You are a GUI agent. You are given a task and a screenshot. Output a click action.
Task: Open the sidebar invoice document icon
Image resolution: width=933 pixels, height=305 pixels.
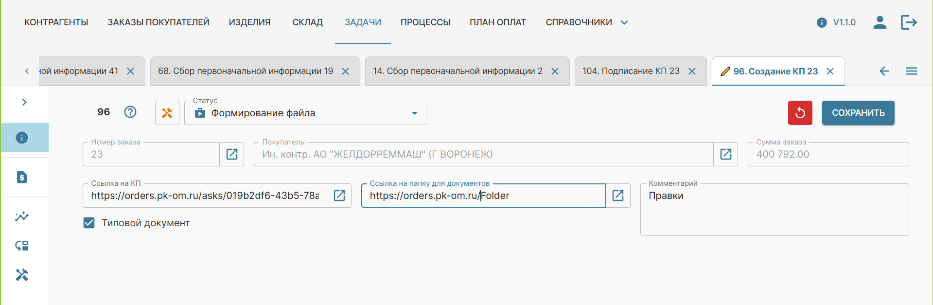22,177
